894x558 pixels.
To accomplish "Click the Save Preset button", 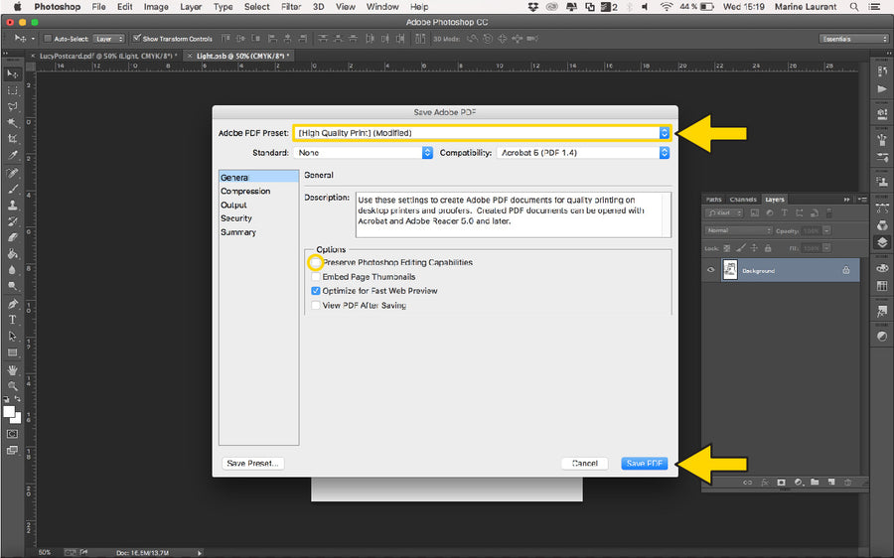I will pyautogui.click(x=252, y=464).
